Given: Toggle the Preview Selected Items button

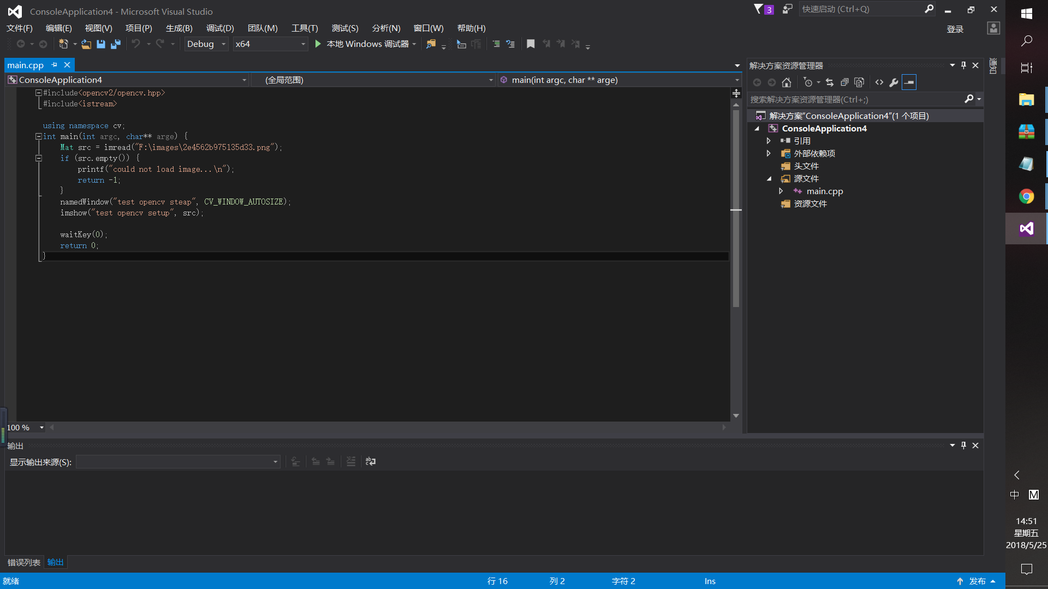Looking at the screenshot, I should 909,82.
